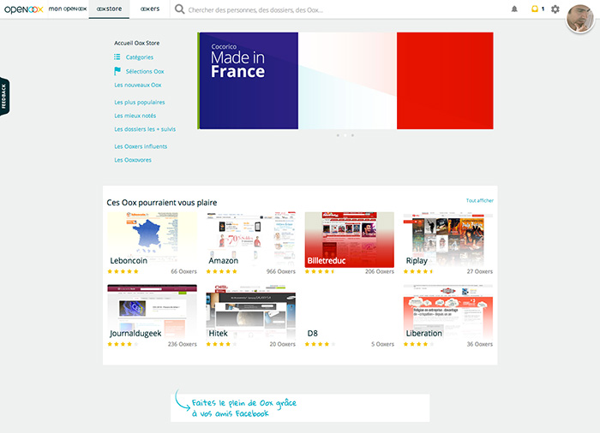Open the user profile avatar
The height and width of the screenshot is (433, 600).
(x=580, y=18)
